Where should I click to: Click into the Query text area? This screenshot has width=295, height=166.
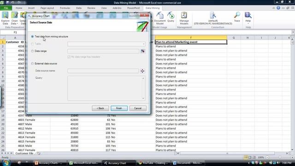pyautogui.click(x=106, y=88)
